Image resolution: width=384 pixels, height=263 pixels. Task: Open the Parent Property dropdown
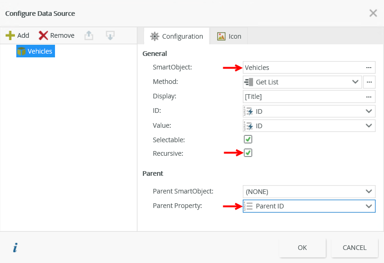[309, 206]
